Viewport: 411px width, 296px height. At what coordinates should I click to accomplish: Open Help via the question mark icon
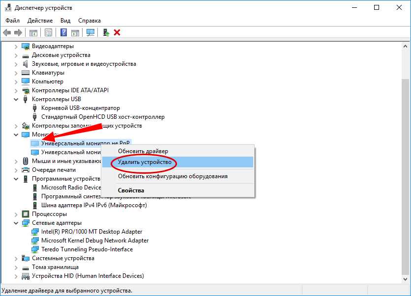point(64,32)
